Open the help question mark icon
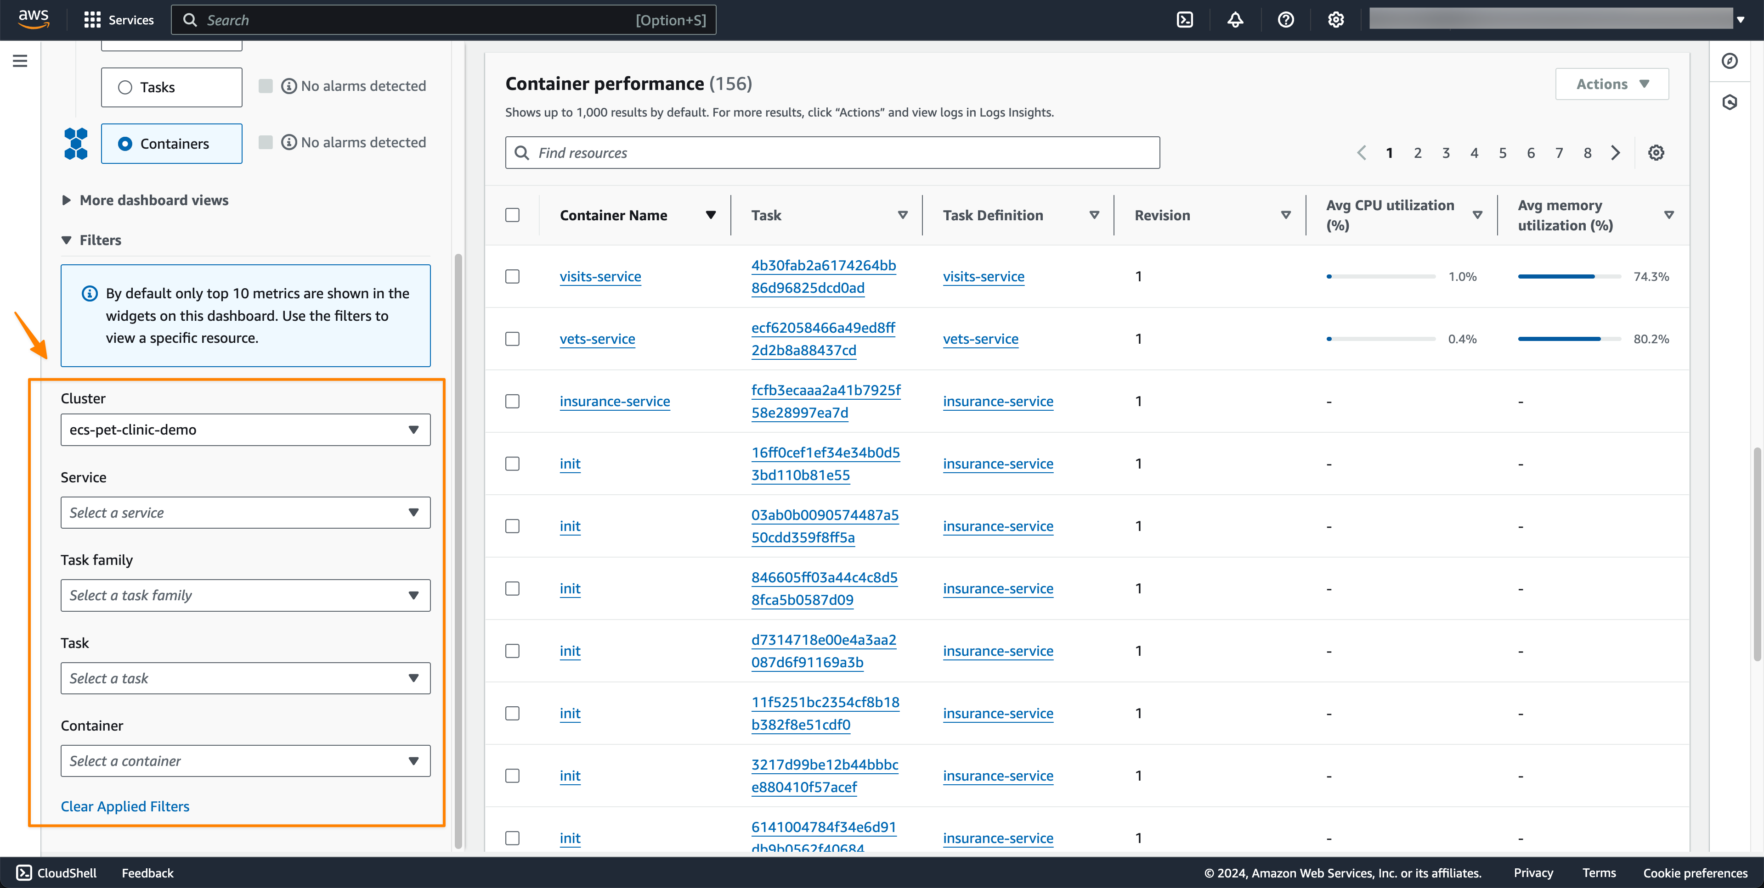1764x888 pixels. click(1285, 20)
